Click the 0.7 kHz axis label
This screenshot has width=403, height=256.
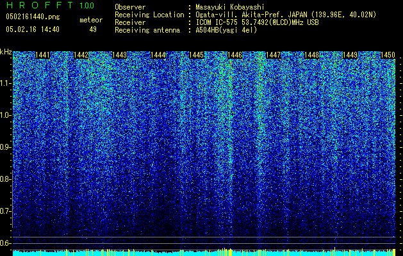(5, 211)
